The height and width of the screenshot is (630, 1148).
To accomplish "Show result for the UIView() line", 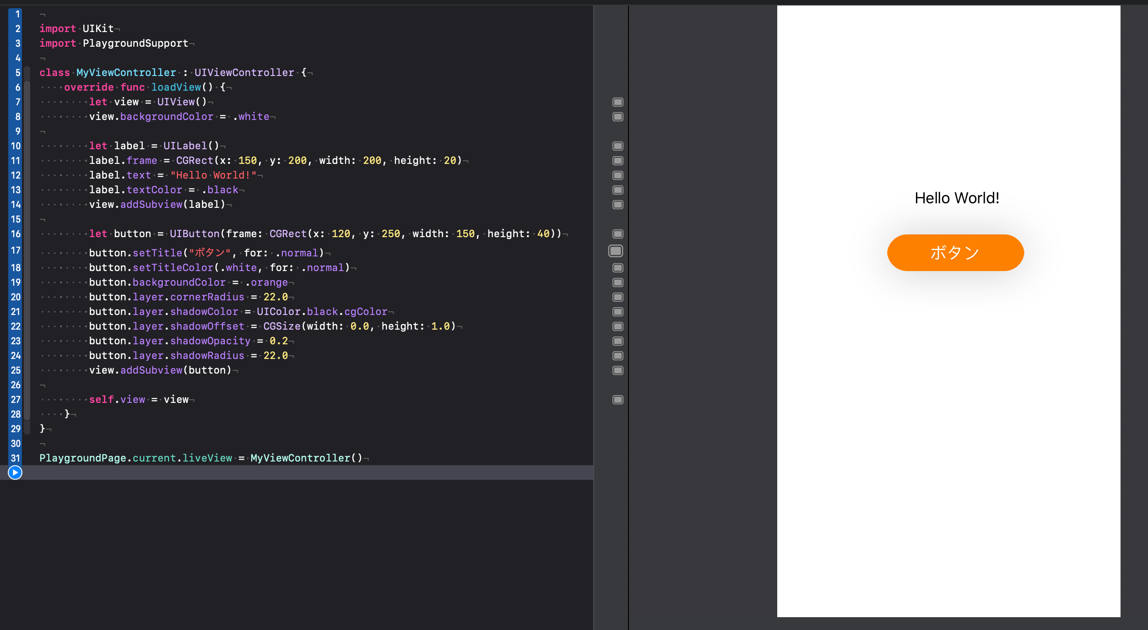I will [617, 102].
